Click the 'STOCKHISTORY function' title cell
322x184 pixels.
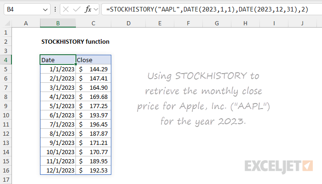pyautogui.click(x=75, y=42)
